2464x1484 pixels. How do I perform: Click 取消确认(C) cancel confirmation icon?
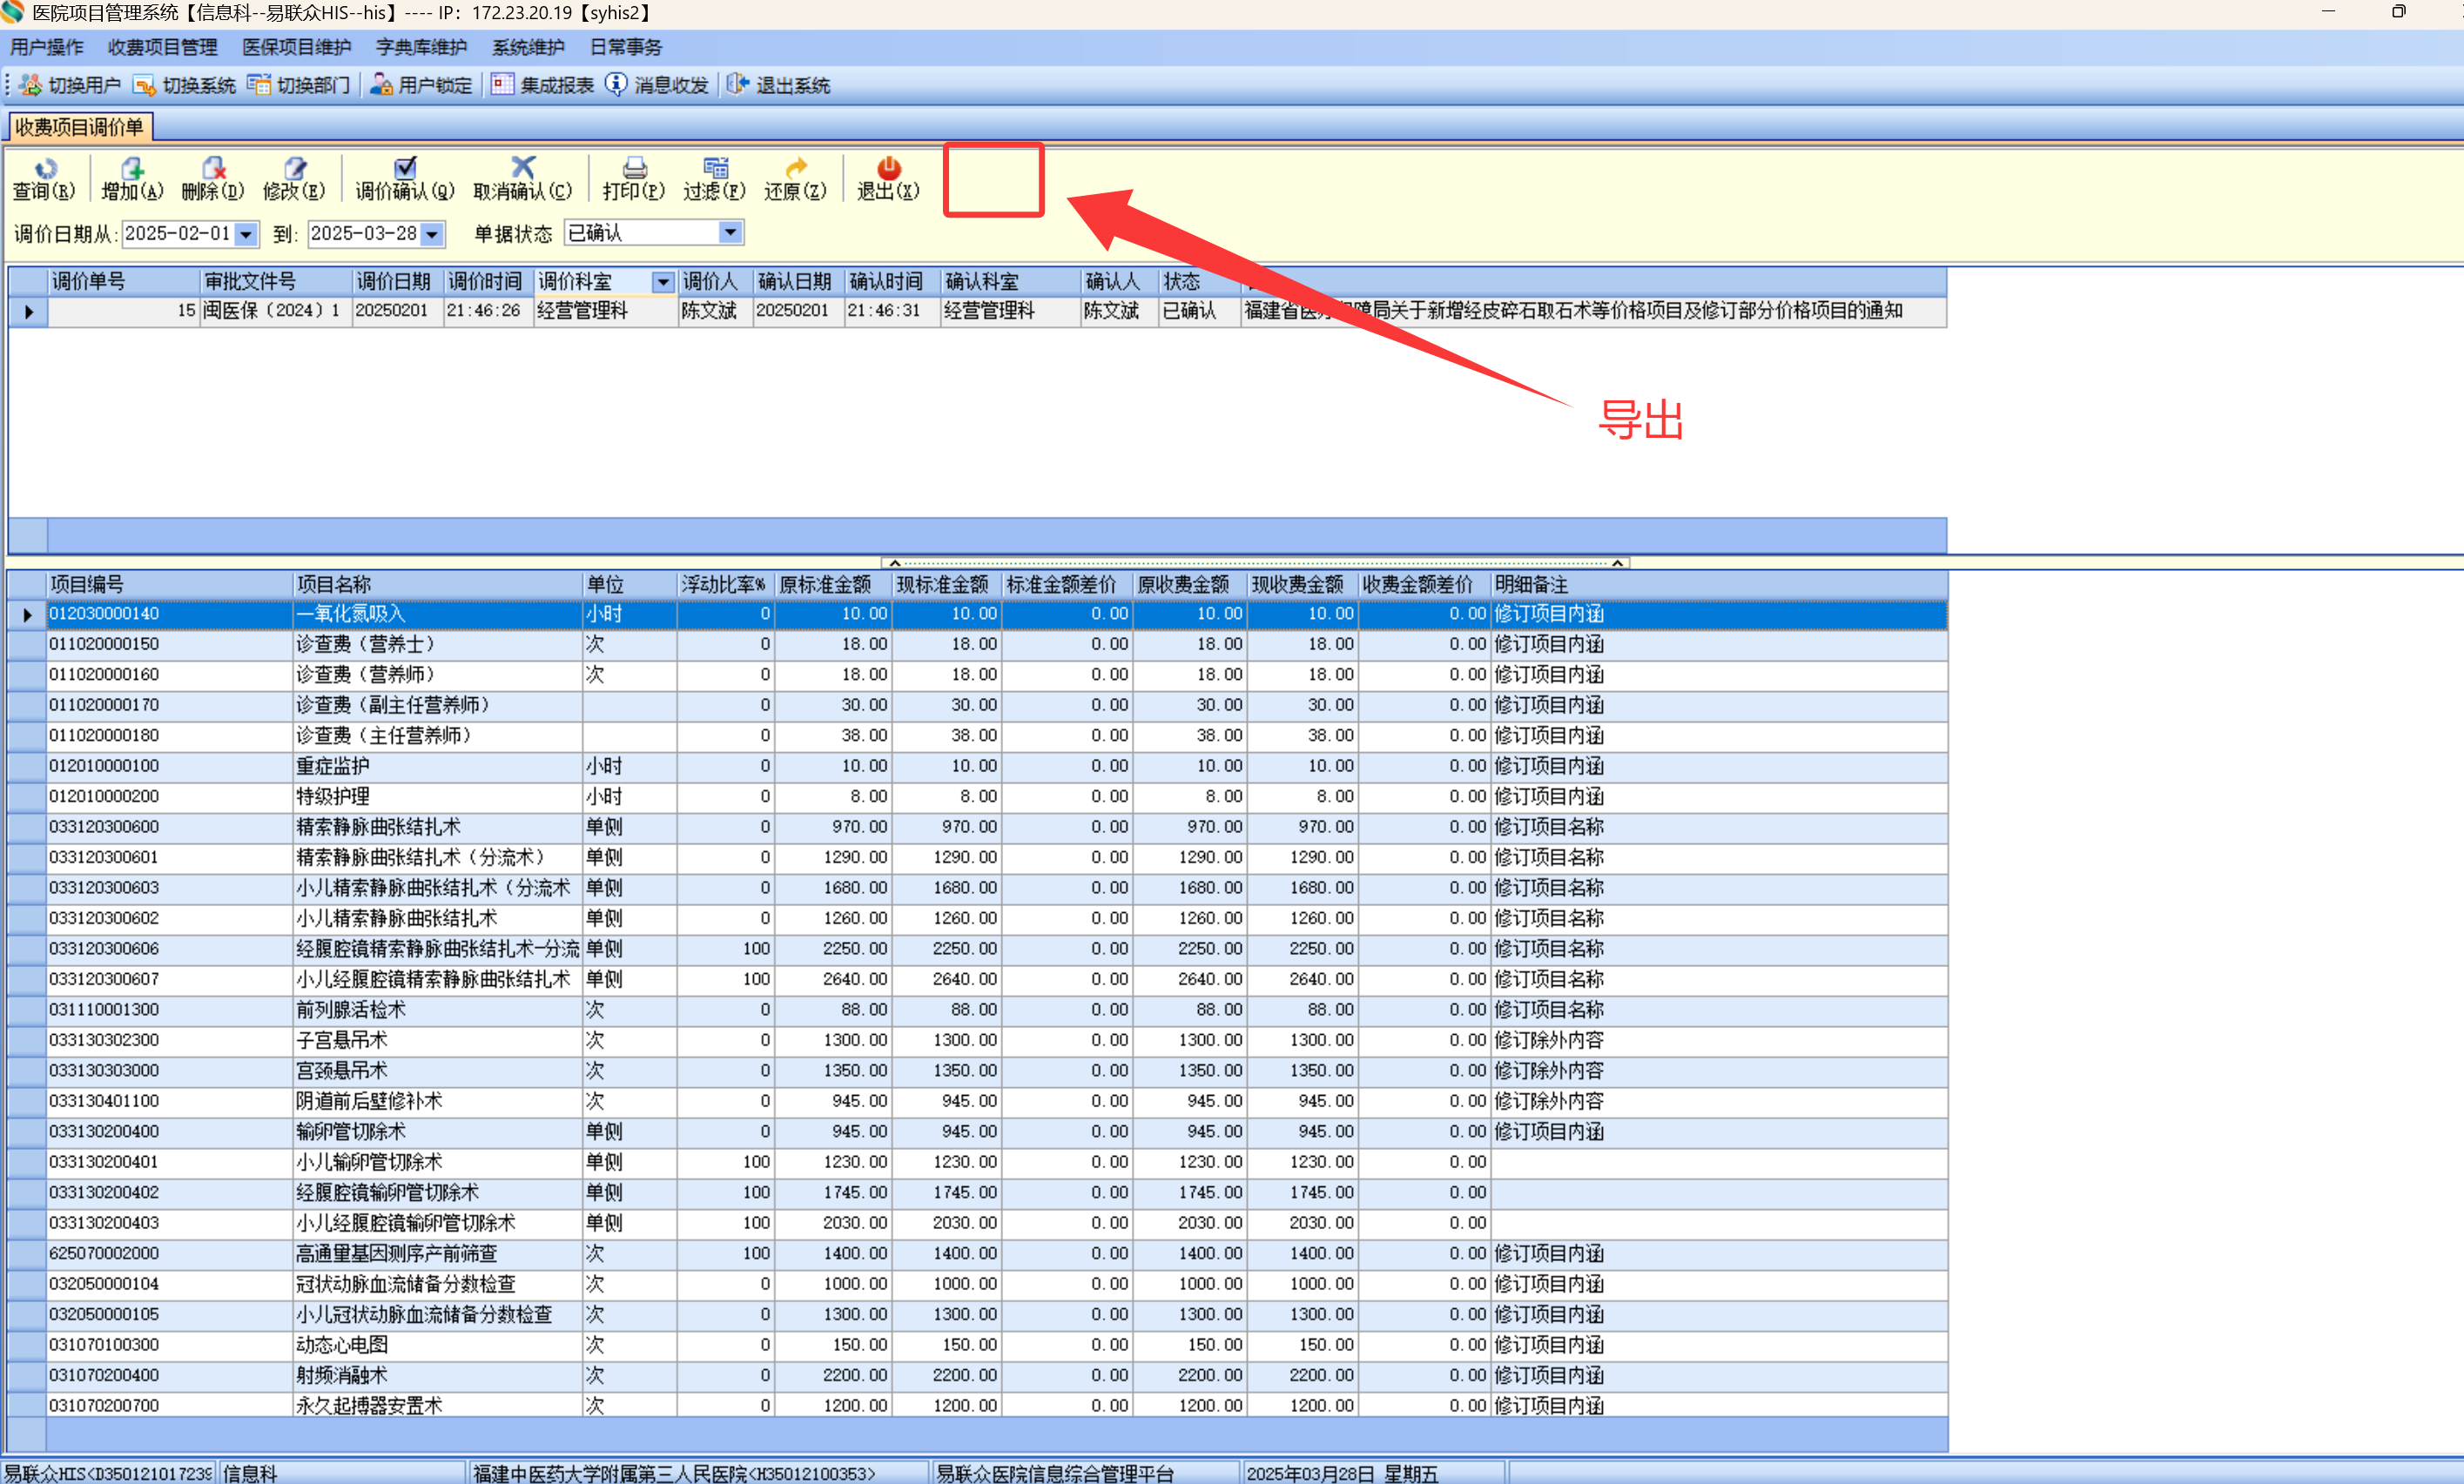(522, 168)
